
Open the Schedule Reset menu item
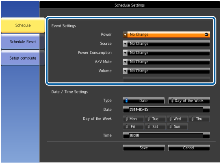coord(23,42)
